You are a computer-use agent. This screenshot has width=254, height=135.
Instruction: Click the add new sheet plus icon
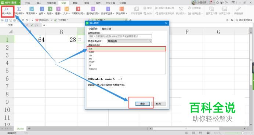29,129
